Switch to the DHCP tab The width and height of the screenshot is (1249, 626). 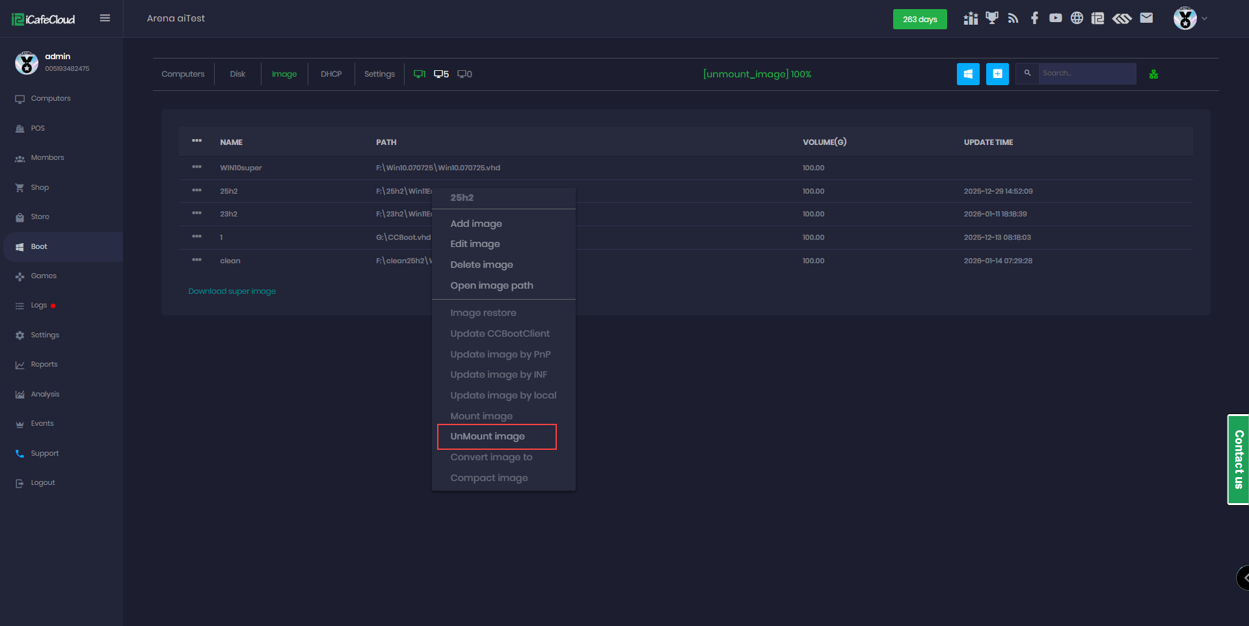(x=331, y=74)
